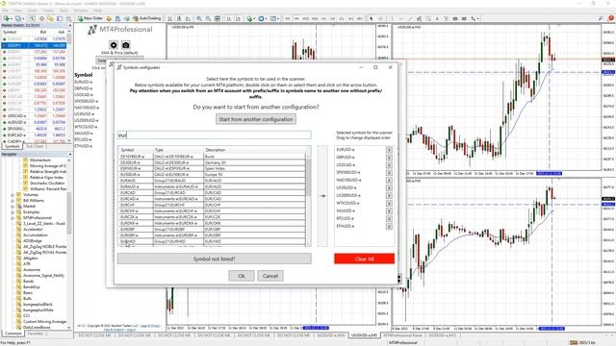The image size is (616, 346).
Task: Select Stochastic Oscillator in Navigator
Action: click(x=47, y=184)
